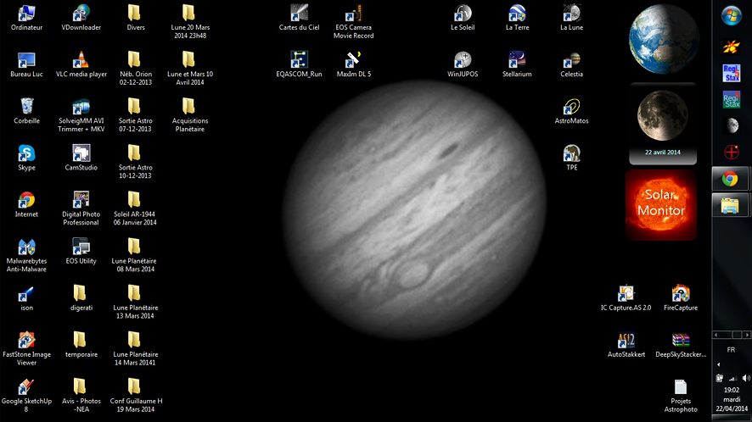Open Lune et Mars 10 Avril 2014 folder
This screenshot has height=422, width=752.
point(190,69)
